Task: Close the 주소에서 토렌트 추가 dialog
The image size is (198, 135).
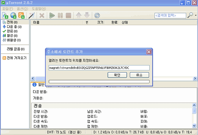Action: (149, 52)
